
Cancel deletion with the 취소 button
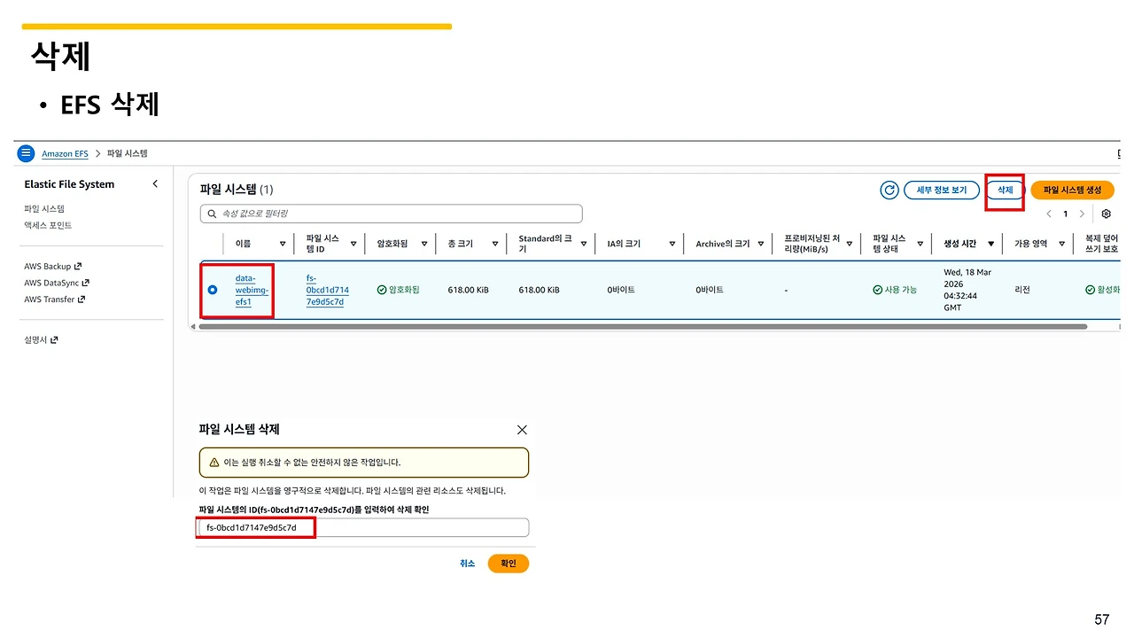click(x=468, y=564)
